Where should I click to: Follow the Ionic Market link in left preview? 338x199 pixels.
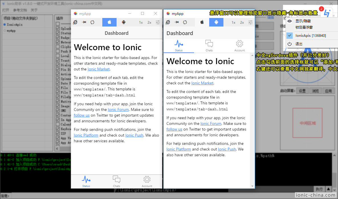pyautogui.click(x=99, y=69)
